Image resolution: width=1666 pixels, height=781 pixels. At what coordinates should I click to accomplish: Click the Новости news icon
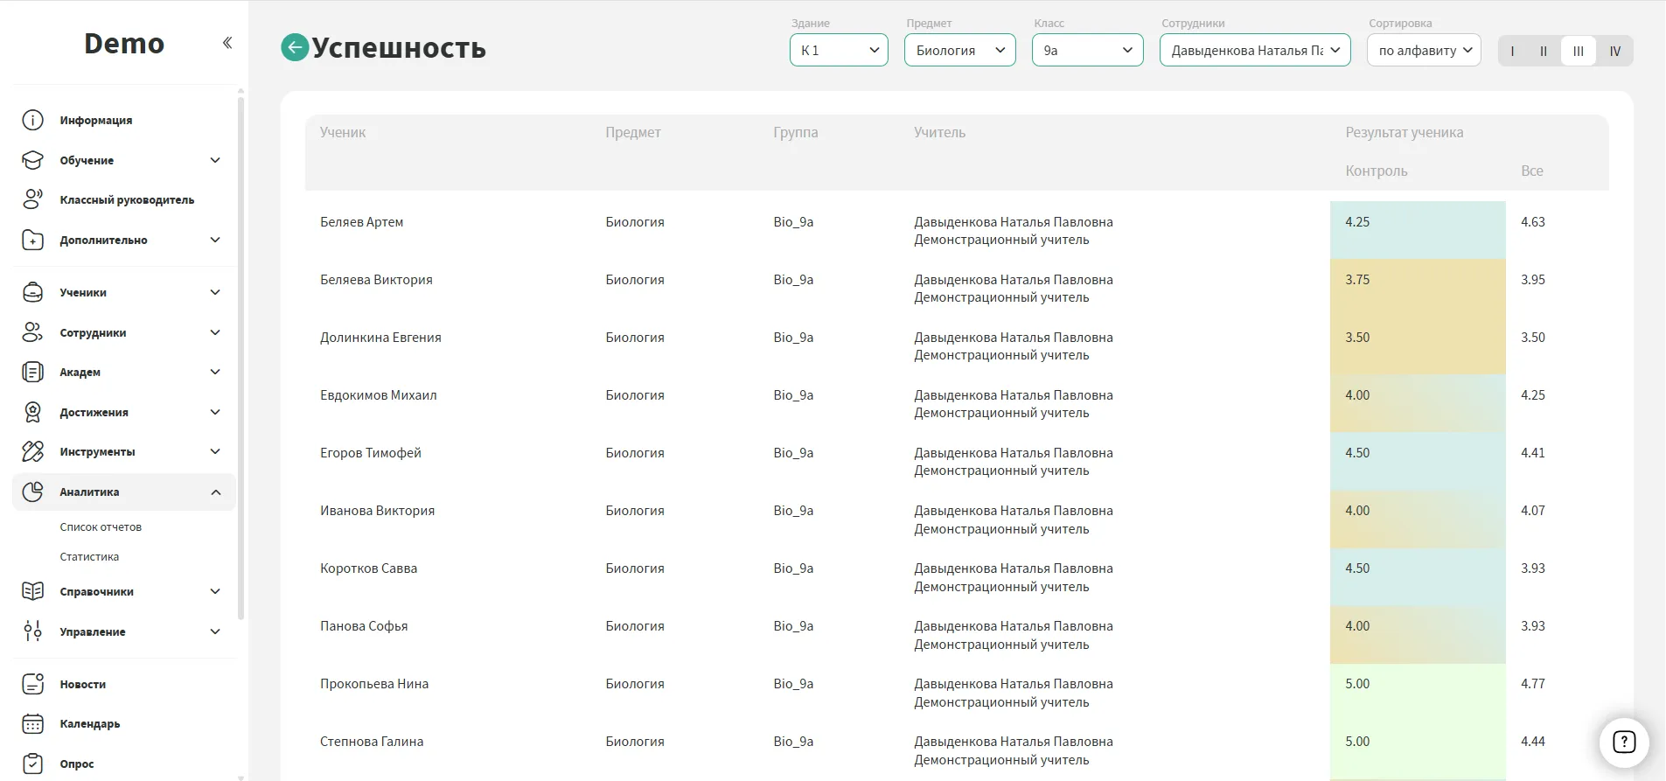[32, 684]
